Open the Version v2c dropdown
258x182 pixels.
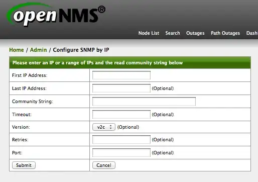[104, 127]
